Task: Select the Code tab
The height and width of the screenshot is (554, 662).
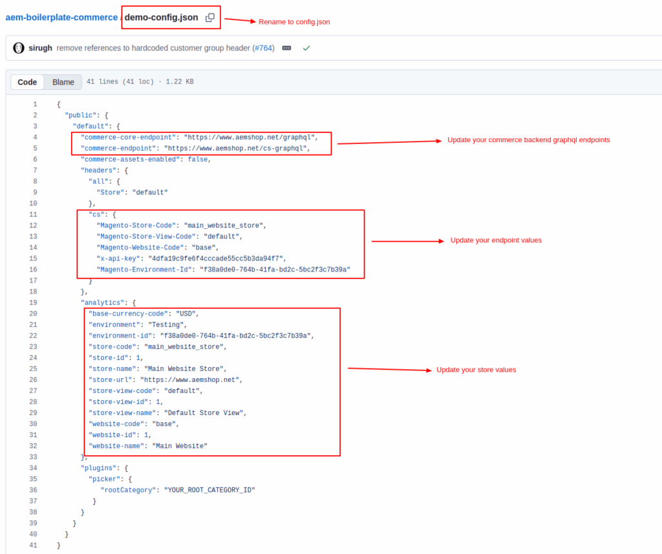Action: [27, 82]
